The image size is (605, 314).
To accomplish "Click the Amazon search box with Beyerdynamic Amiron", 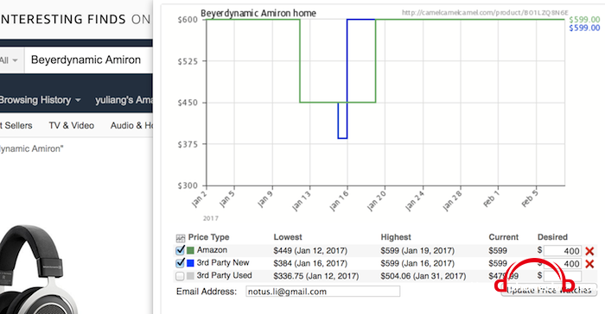I will click(89, 60).
